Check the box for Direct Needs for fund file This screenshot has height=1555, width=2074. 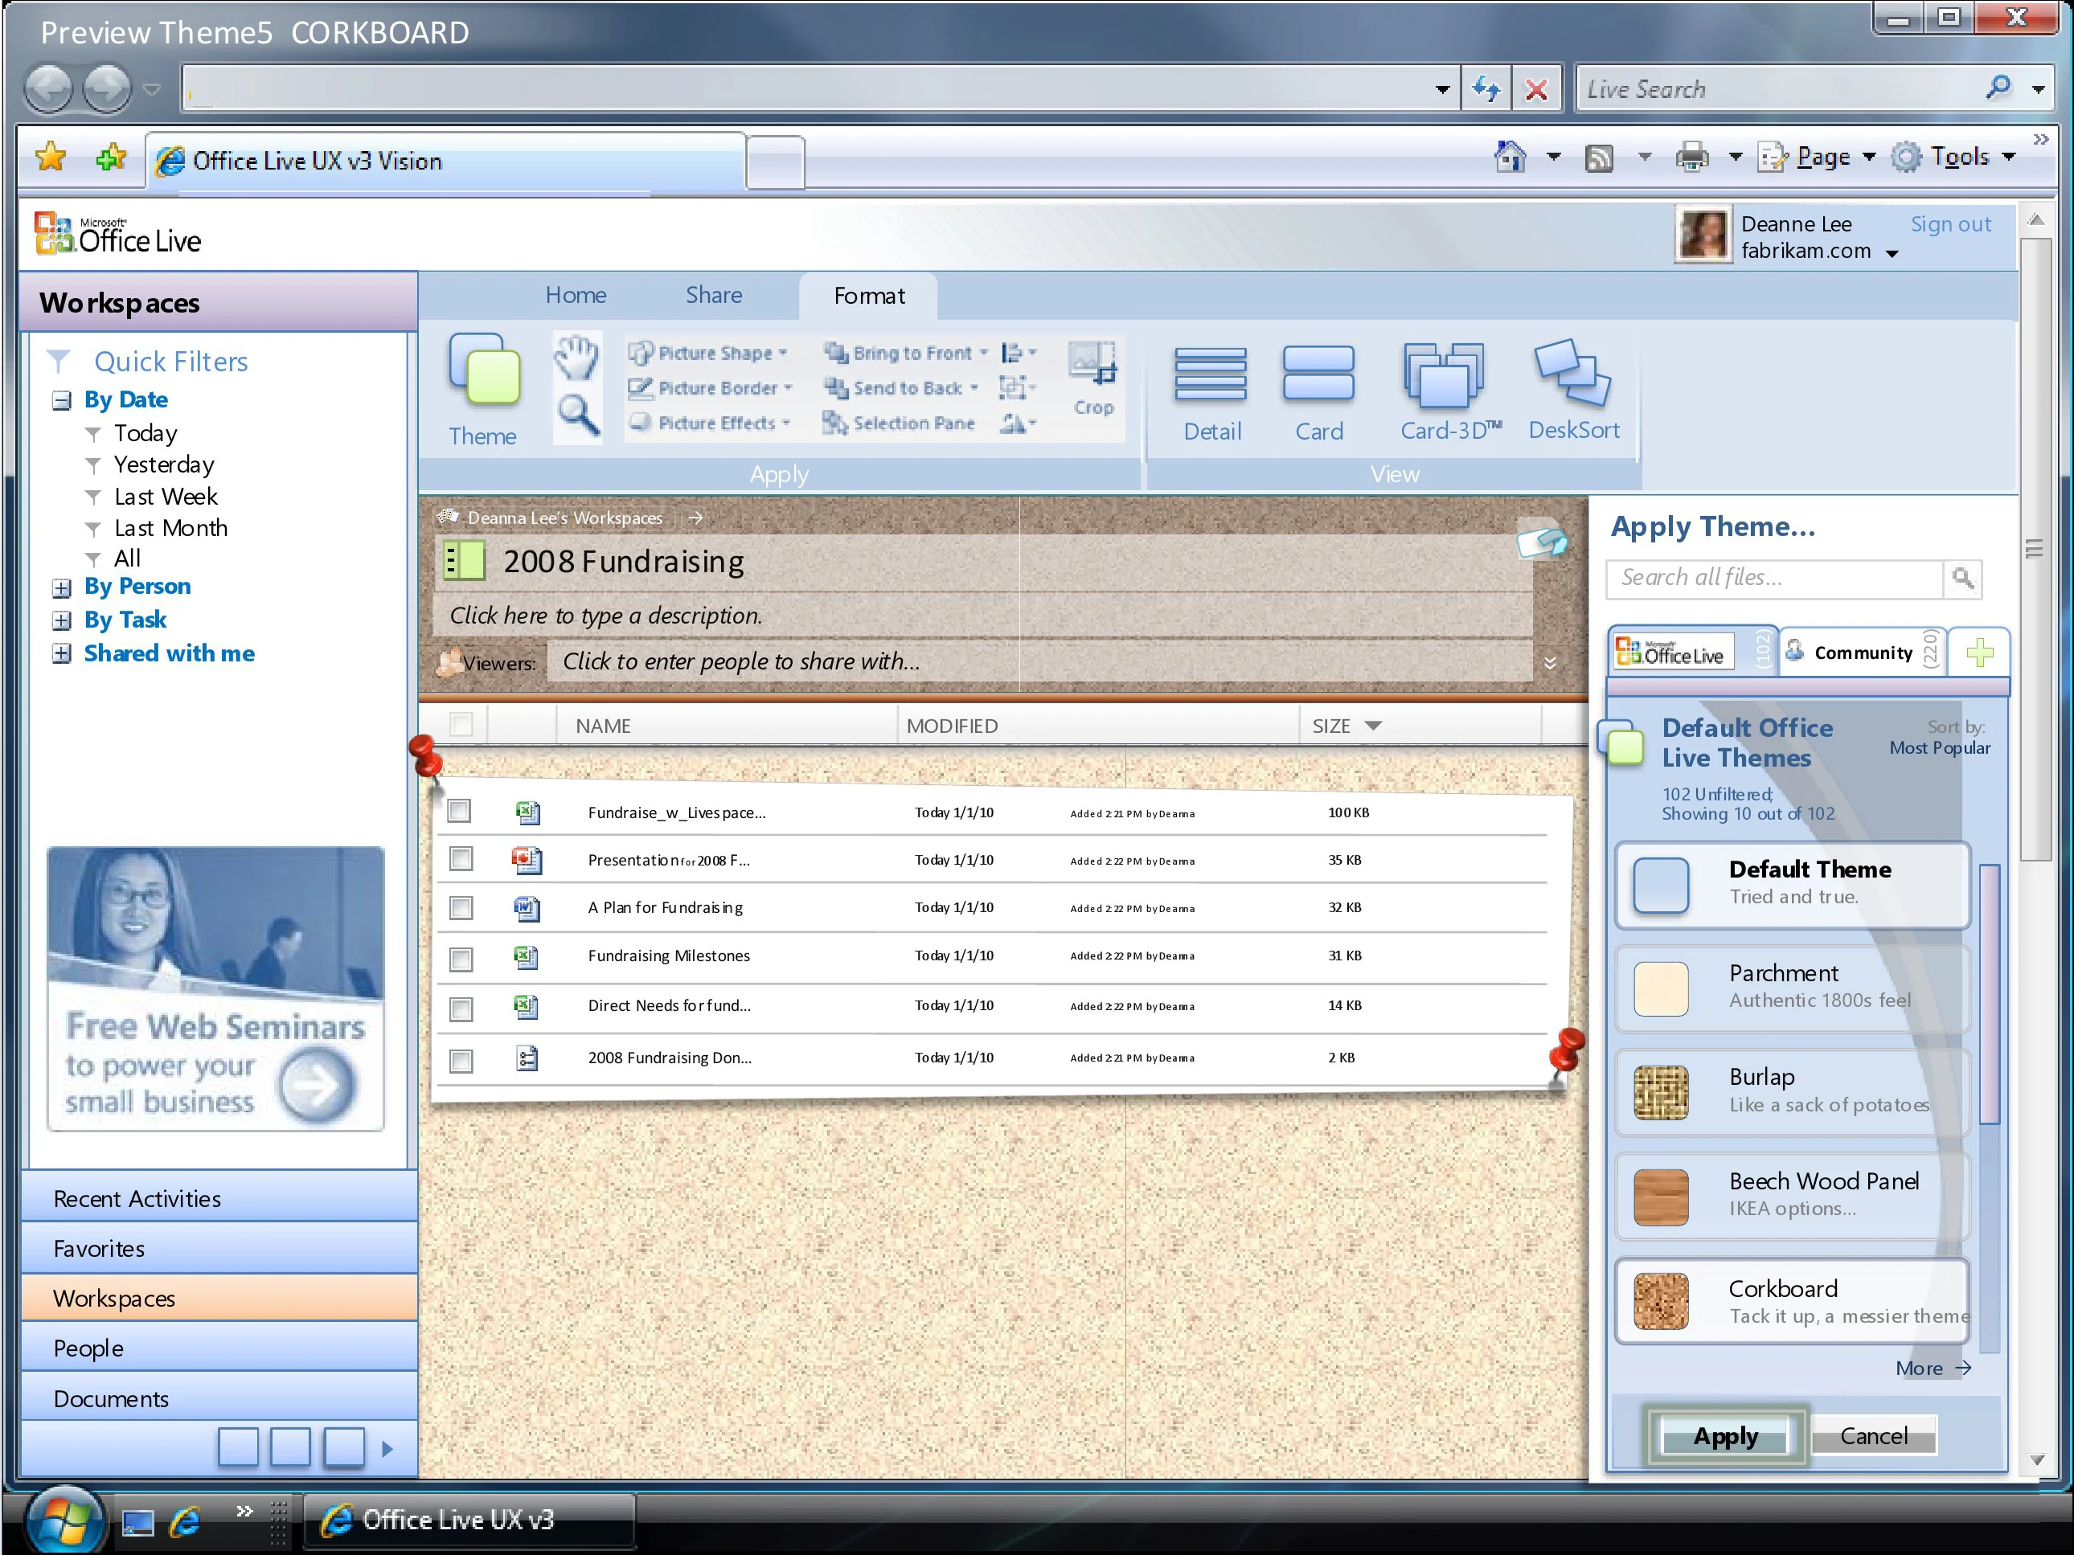(x=461, y=1009)
